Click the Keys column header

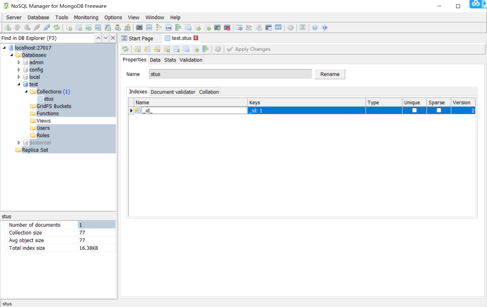tap(306, 102)
